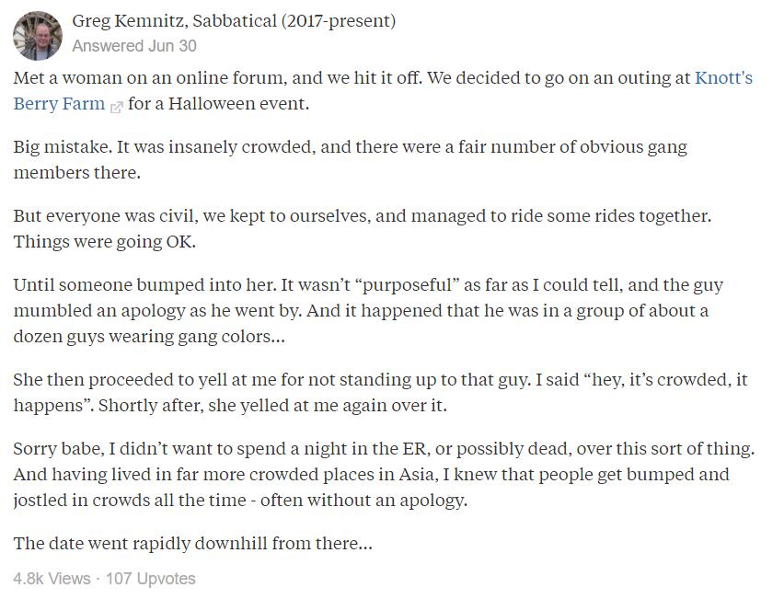Image resolution: width=784 pixels, height=599 pixels.
Task: Open the Answered Jun 30 timestamp link
Action: pyautogui.click(x=134, y=46)
